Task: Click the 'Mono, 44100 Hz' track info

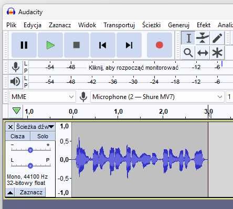Action: tap(27, 177)
